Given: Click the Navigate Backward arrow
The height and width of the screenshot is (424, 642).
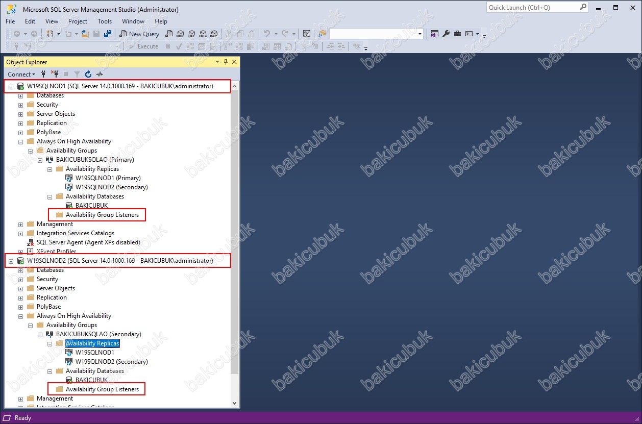Looking at the screenshot, I should 17,34.
